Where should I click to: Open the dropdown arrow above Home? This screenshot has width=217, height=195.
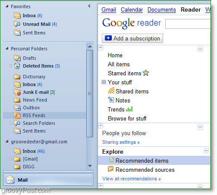point(101,48)
